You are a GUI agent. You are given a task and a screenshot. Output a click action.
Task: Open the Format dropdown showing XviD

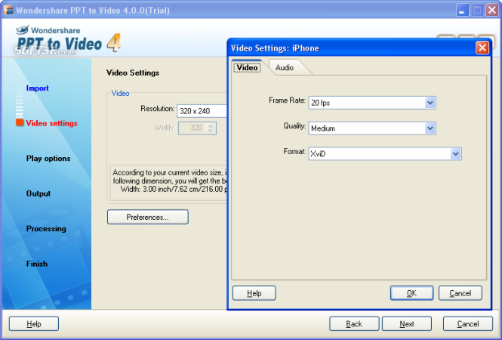click(456, 154)
